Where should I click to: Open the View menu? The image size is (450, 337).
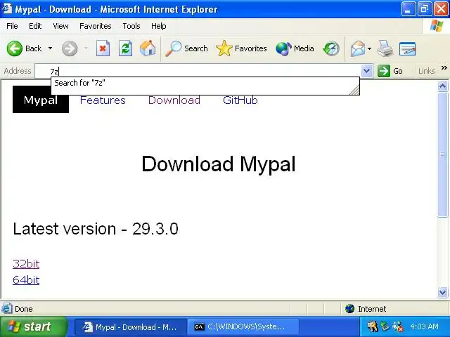[60, 26]
